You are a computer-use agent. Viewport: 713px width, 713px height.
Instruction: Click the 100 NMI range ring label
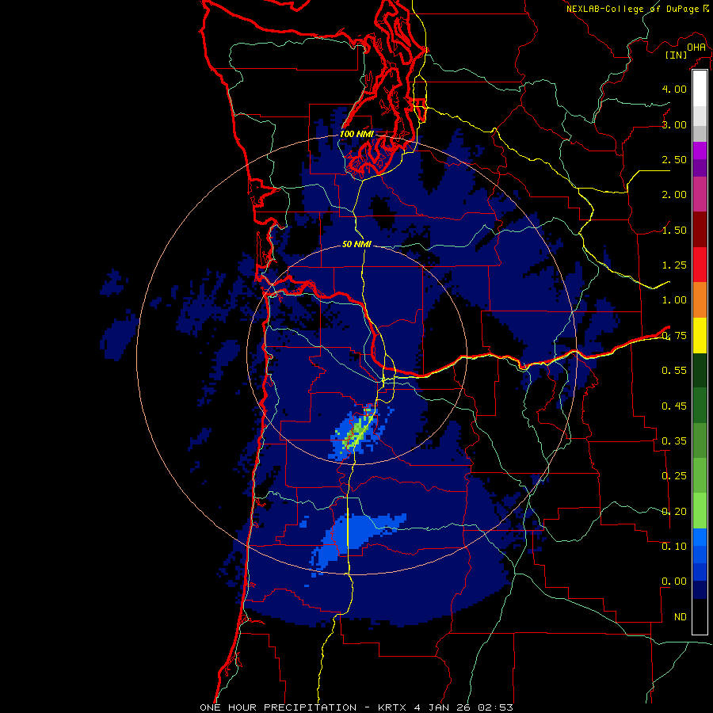356,134
